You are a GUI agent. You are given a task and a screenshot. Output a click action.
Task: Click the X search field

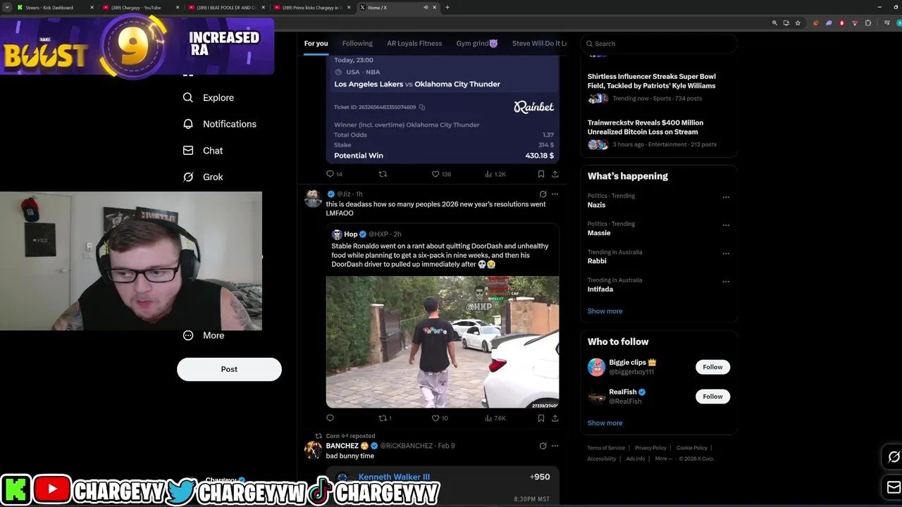click(659, 44)
